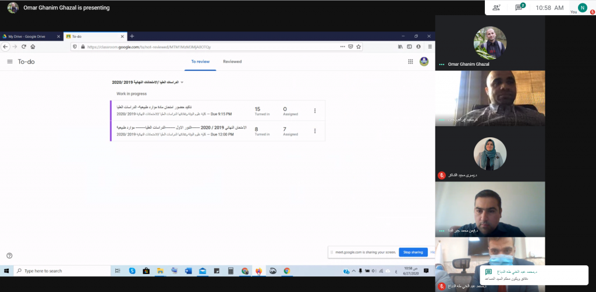Viewport: 596px width, 292px height.
Task: Open Classroom help question mark icon
Action: pyautogui.click(x=9, y=255)
